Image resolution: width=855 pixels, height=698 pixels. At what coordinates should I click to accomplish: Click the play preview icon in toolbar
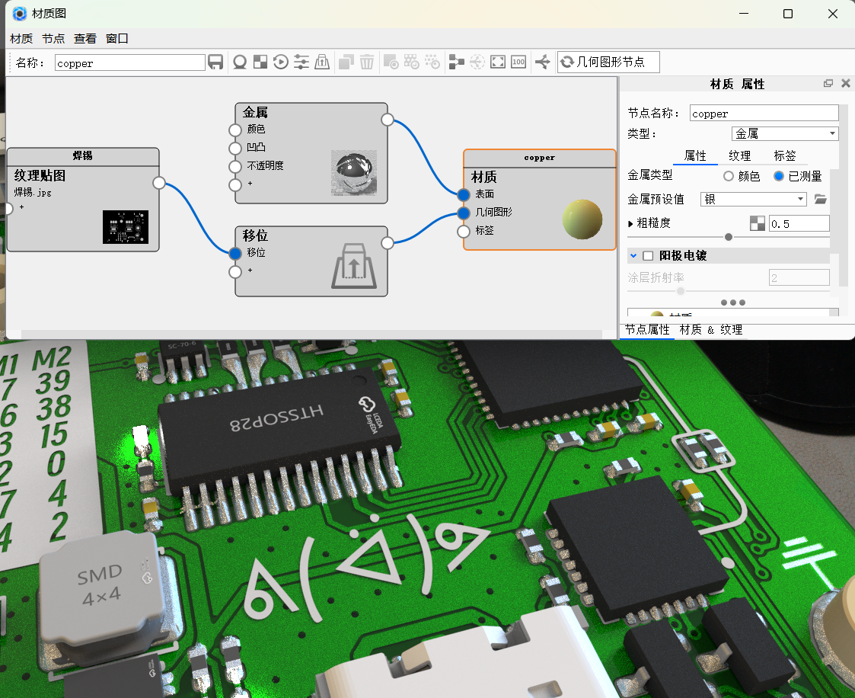[281, 62]
